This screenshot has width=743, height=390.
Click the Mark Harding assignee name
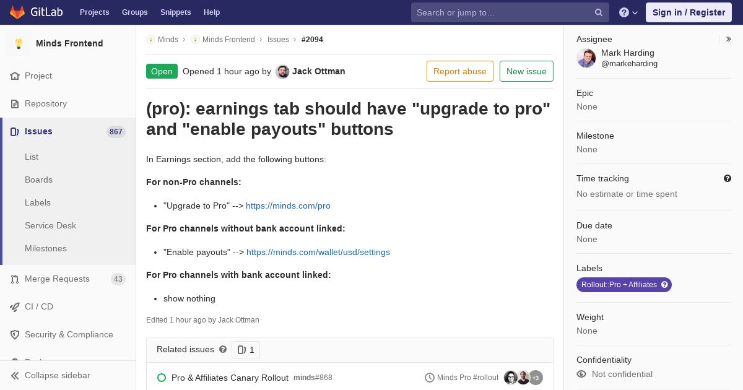click(628, 53)
